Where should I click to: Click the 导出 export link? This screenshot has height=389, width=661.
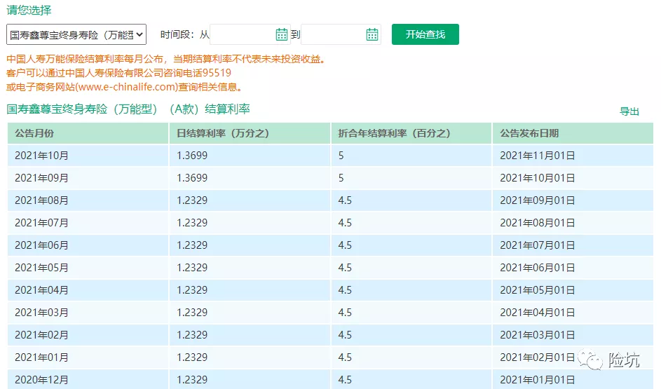pyautogui.click(x=629, y=111)
